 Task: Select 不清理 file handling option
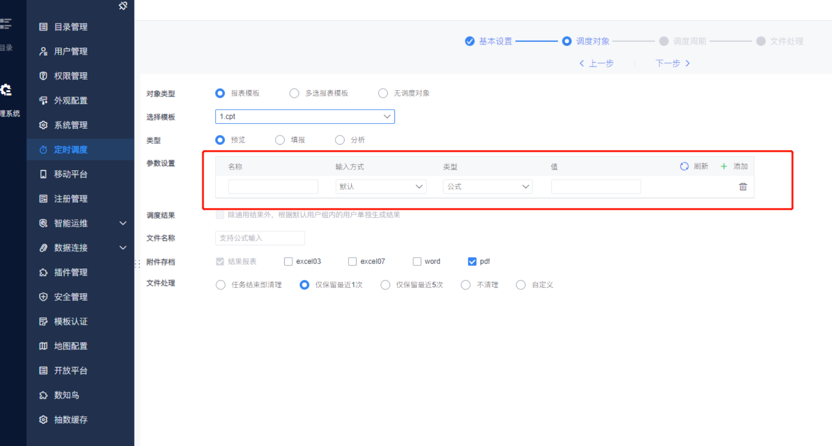(x=465, y=285)
